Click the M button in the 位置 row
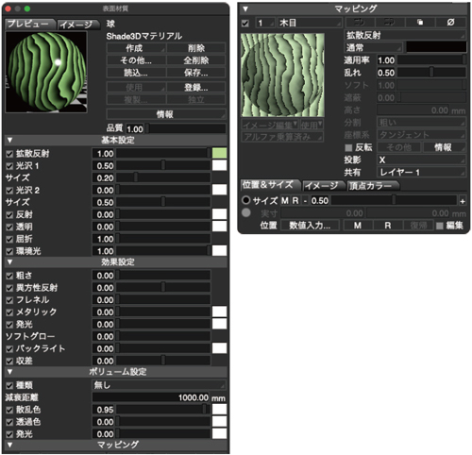Screen dimensions: 472x455 tap(358, 226)
